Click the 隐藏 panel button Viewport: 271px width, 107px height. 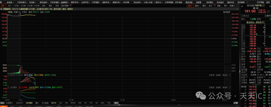(x=232, y=6)
